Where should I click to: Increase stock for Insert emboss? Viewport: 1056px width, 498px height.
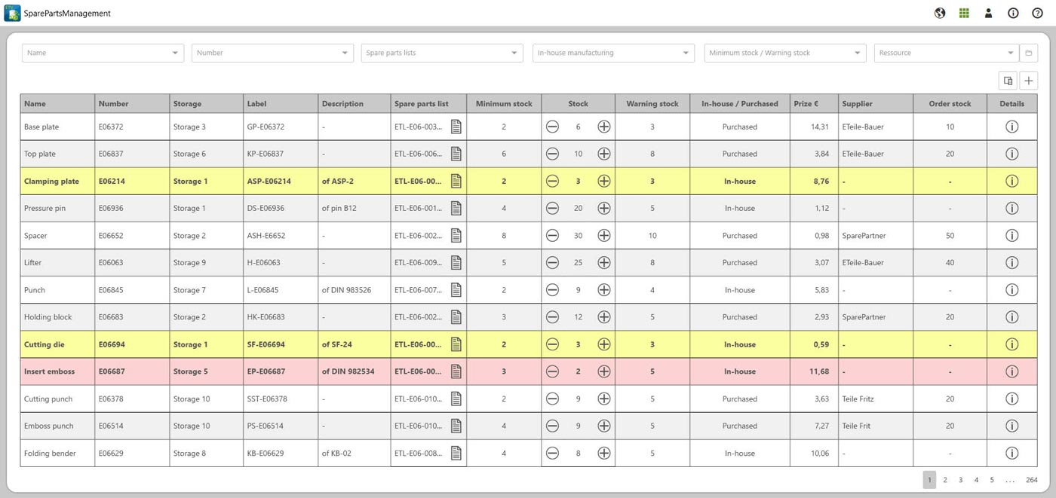pos(603,371)
